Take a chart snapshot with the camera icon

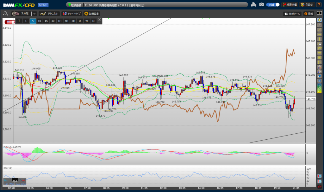[261, 5]
